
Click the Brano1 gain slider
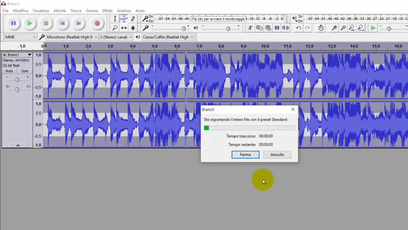17,80
